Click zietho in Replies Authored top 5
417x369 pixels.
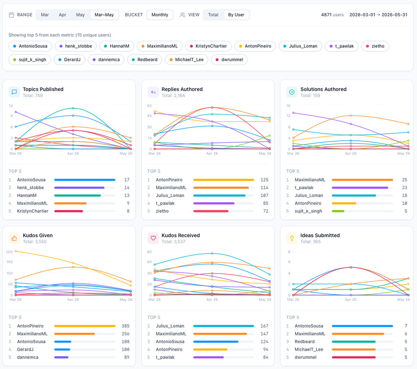162,211
